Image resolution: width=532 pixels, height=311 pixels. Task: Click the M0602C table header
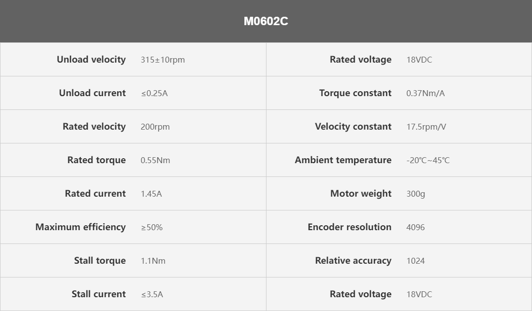pyautogui.click(x=266, y=21)
